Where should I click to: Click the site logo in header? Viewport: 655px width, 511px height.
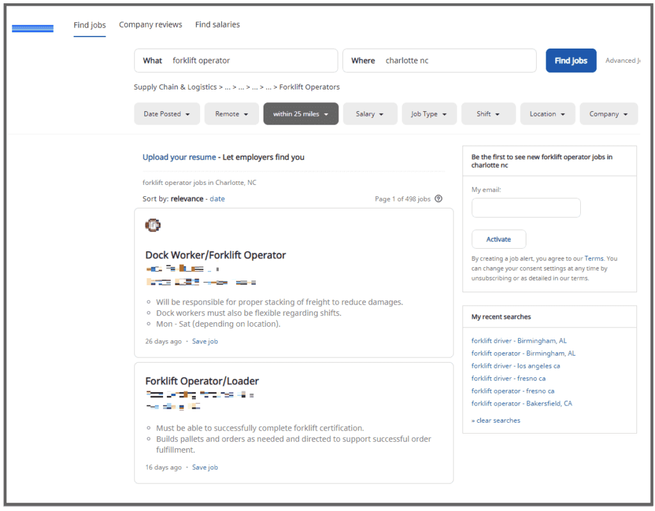[33, 28]
